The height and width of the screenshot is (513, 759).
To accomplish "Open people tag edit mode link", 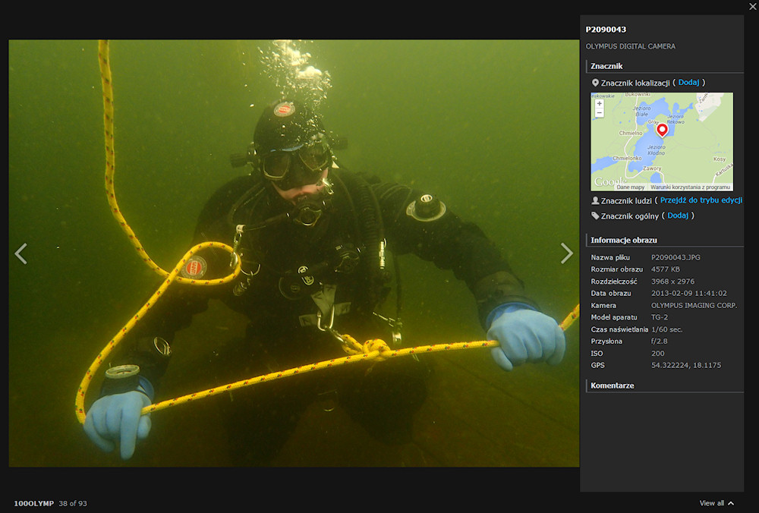I will pos(701,200).
